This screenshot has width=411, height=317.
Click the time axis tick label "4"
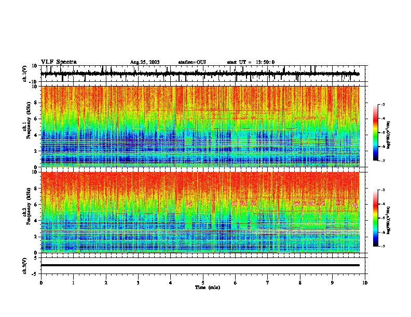point(171,283)
